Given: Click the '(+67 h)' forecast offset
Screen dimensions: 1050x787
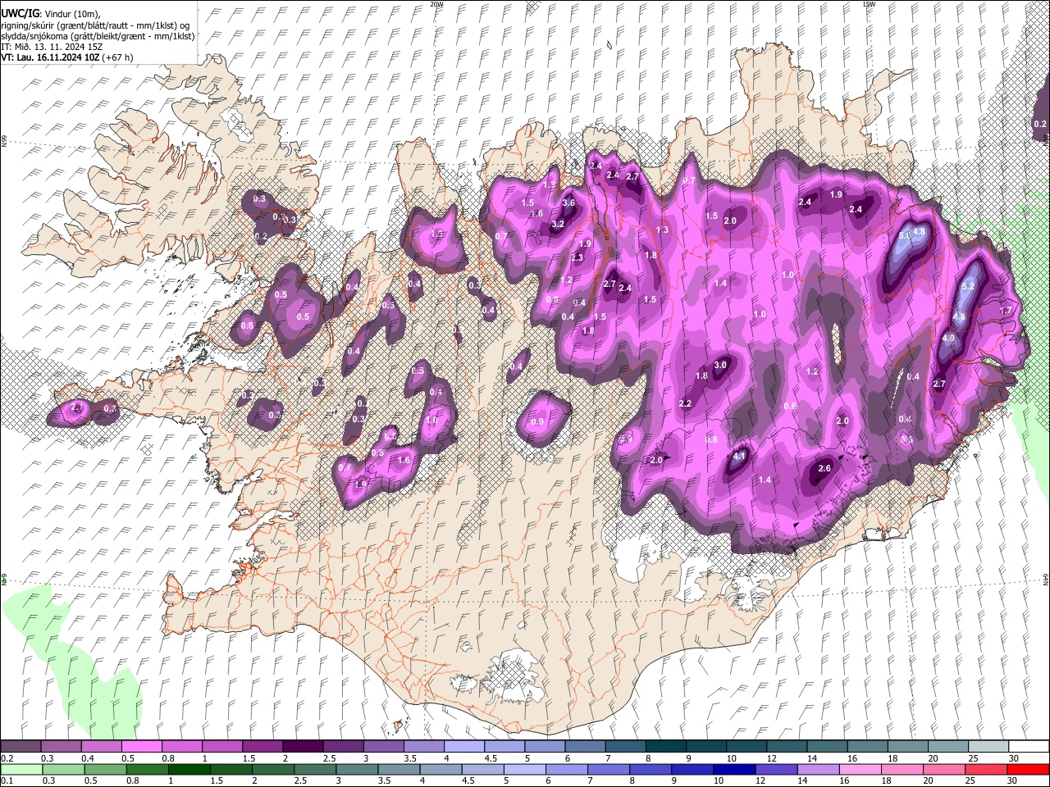Looking at the screenshot, I should [117, 57].
